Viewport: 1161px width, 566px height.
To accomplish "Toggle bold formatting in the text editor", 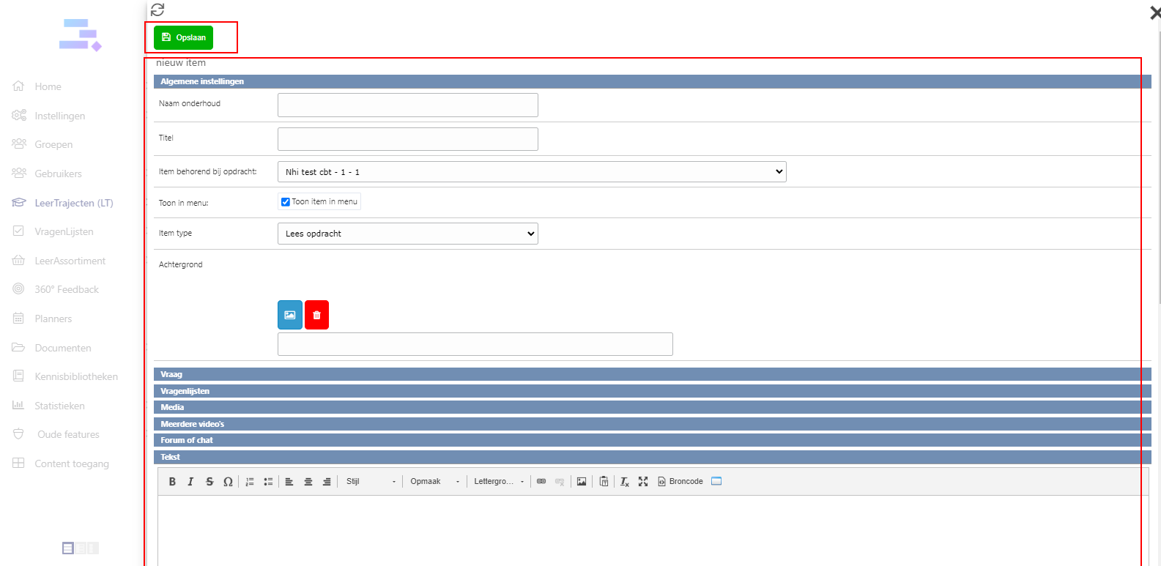I will pyautogui.click(x=172, y=482).
